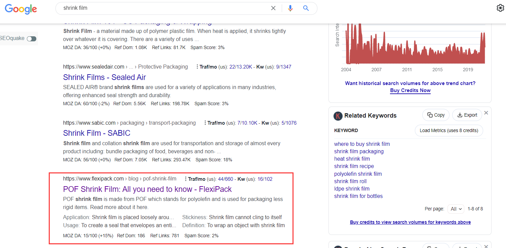Click buy credits to view search volumes link
The height and width of the screenshot is (248, 506).
(x=410, y=222)
